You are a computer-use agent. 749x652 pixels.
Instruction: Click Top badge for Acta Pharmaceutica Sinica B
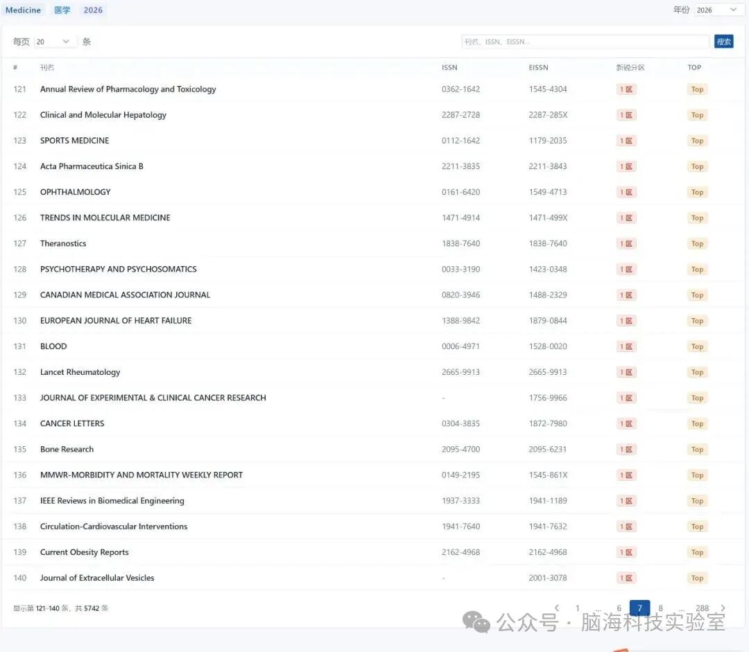697,166
